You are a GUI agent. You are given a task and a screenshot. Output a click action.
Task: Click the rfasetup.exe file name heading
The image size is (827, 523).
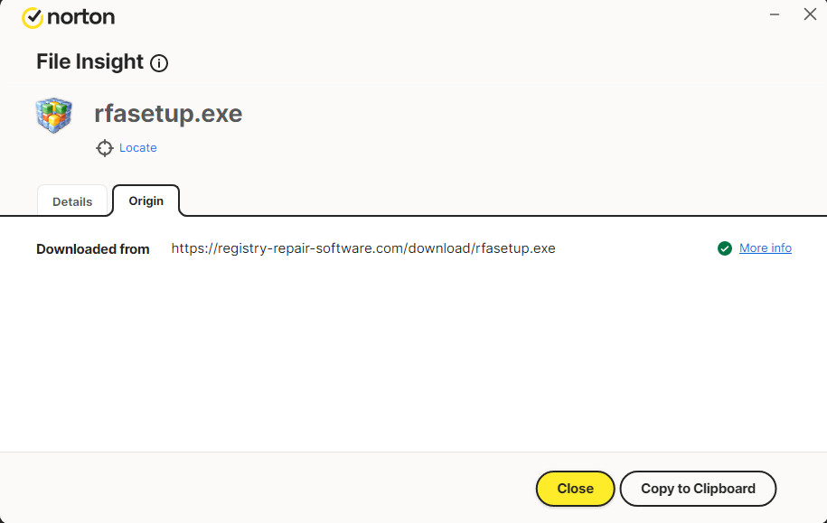(168, 115)
